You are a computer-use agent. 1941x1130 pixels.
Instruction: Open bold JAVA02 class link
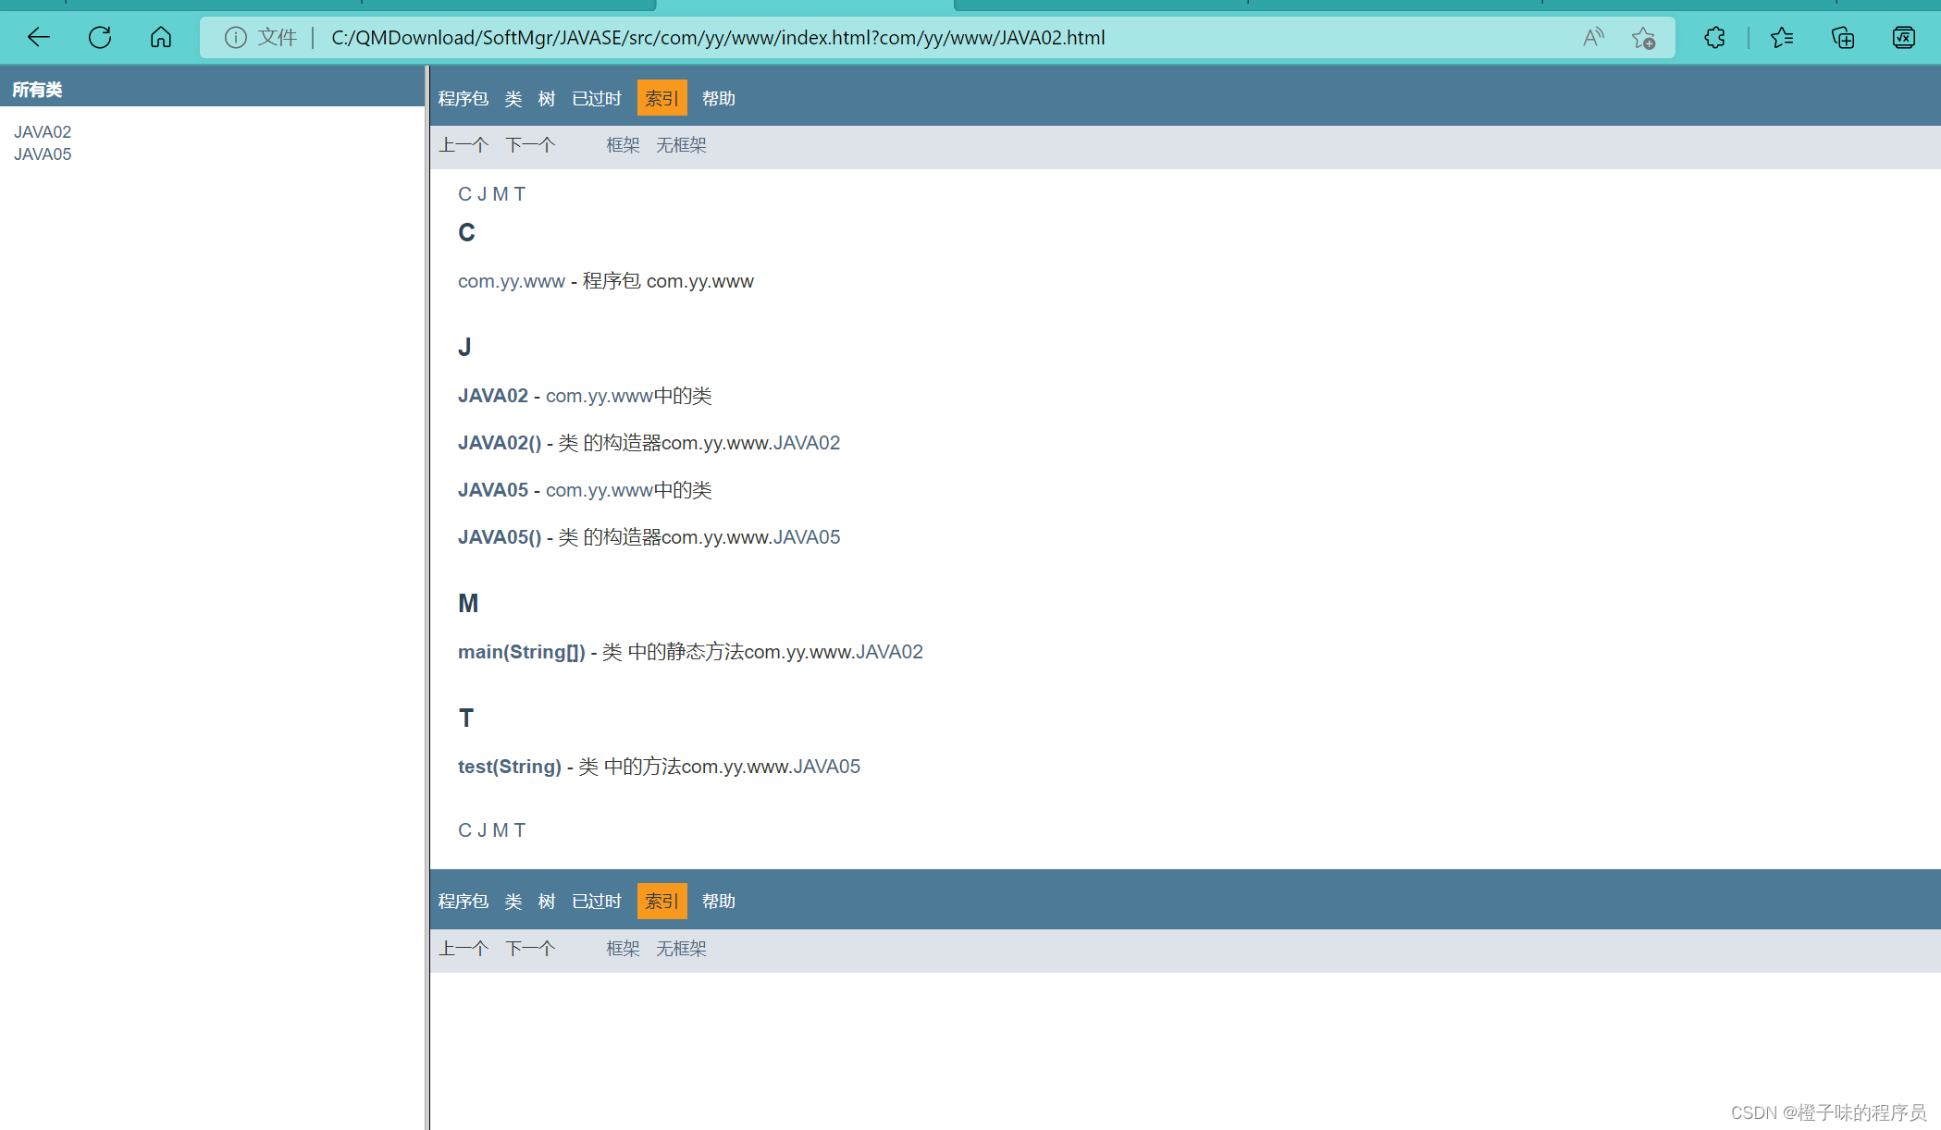click(493, 396)
